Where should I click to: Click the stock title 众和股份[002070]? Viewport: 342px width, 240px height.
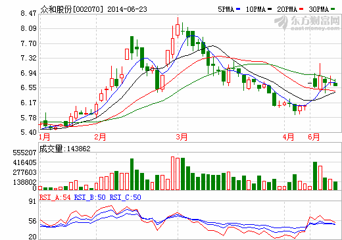tap(72, 9)
